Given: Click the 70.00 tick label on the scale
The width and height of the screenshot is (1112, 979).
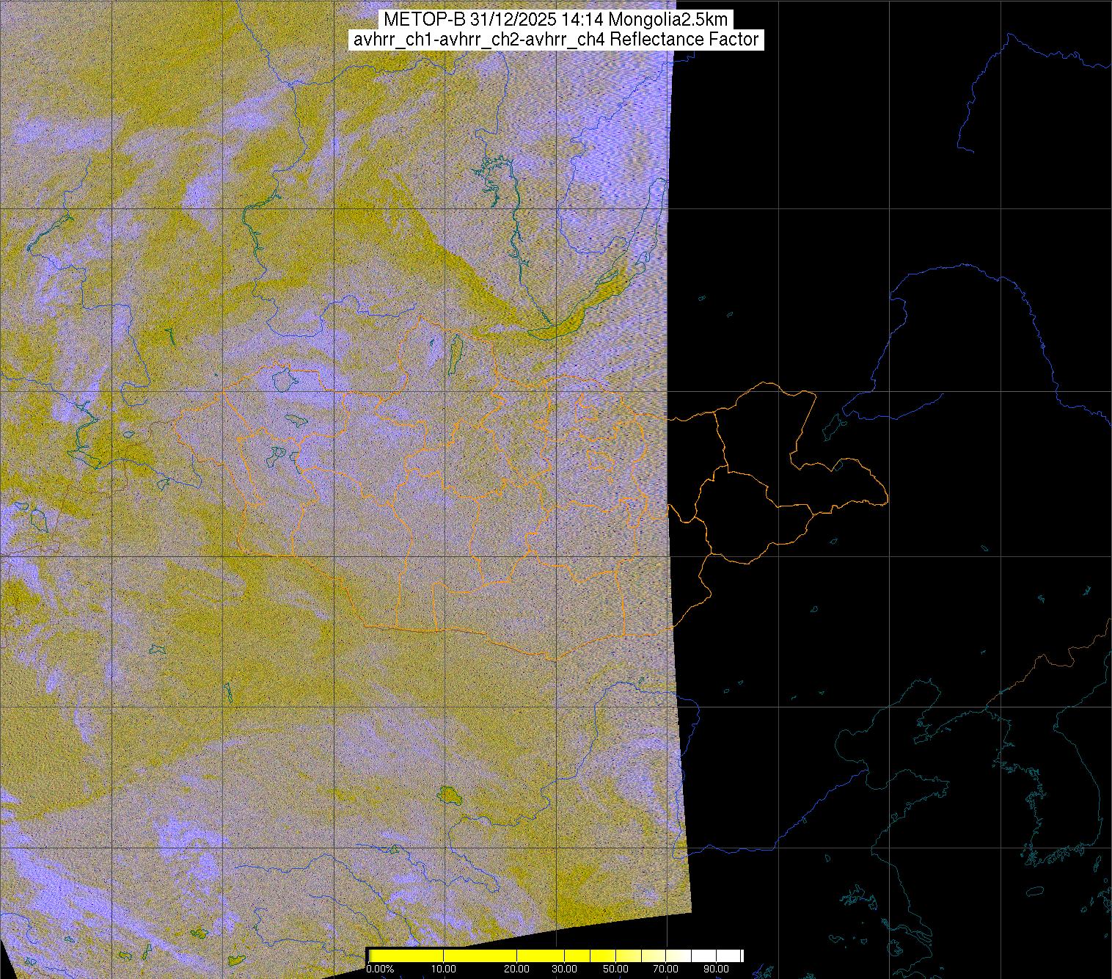Looking at the screenshot, I should [666, 969].
